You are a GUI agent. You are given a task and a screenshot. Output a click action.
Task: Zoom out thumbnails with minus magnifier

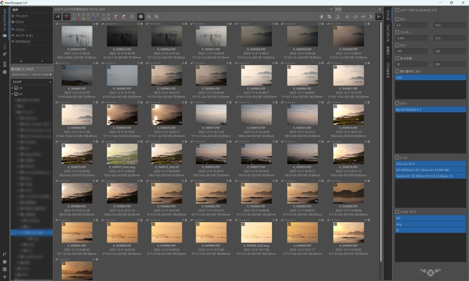(149, 17)
